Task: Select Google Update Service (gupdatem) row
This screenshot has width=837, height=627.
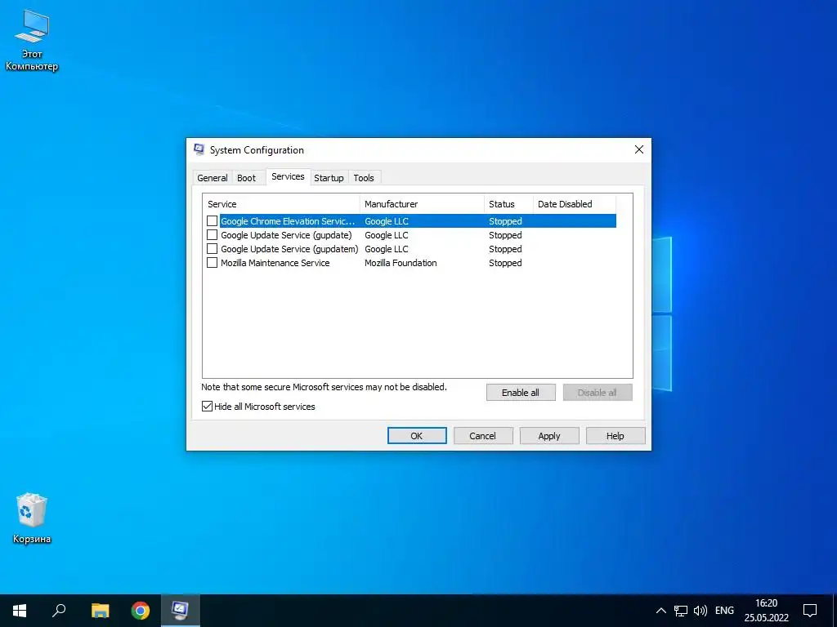Action: (411, 249)
